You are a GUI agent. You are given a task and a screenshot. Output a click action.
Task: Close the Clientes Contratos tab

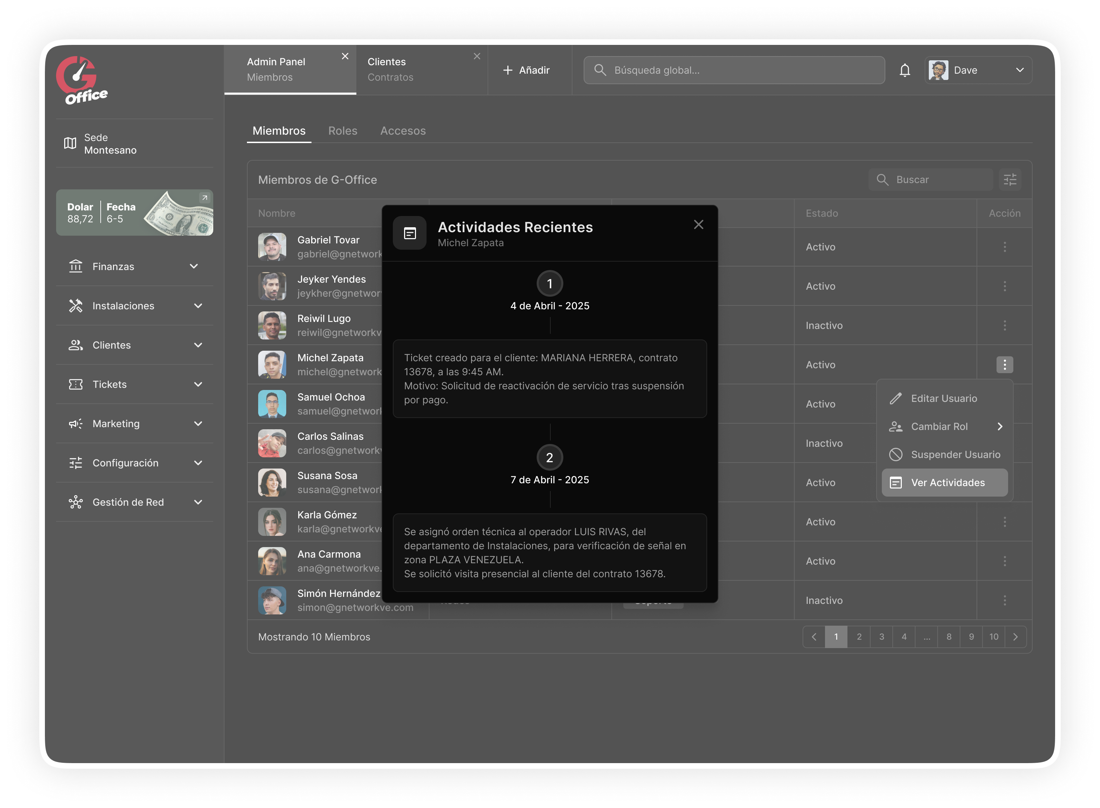pos(477,56)
